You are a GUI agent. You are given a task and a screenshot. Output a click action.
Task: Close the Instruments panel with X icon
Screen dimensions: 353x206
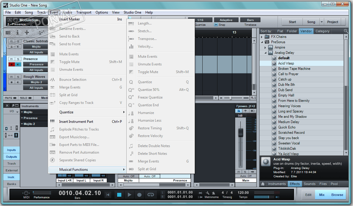click(7, 106)
